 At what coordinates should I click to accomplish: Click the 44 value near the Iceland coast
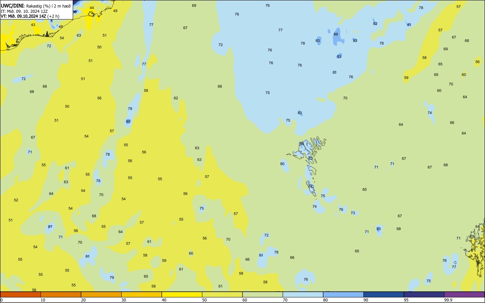tap(92, 8)
